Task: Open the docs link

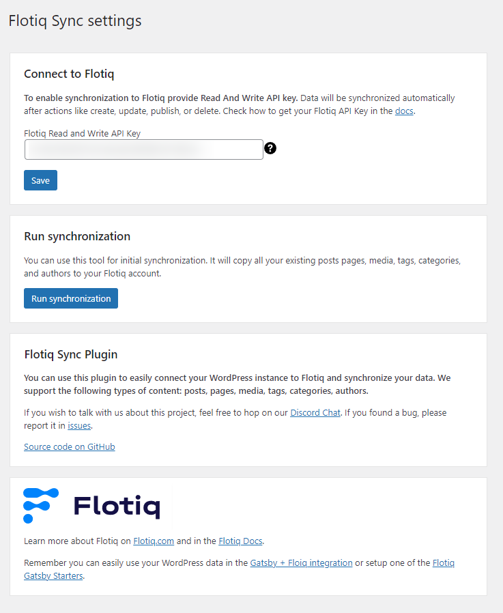Action: coord(404,111)
